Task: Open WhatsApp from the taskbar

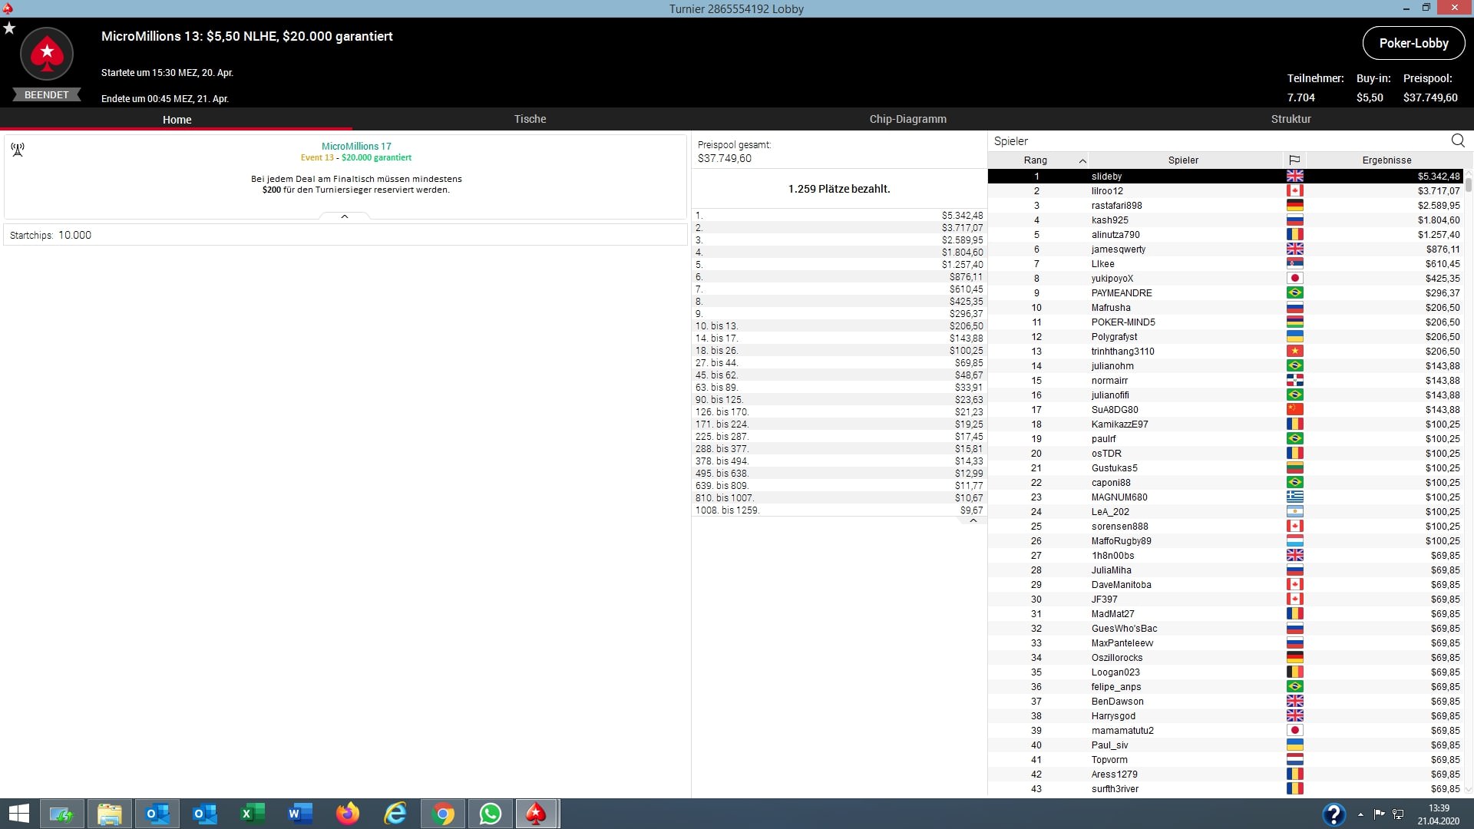Action: click(x=490, y=814)
